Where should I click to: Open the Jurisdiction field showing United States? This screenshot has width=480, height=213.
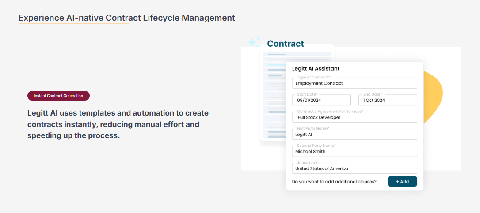click(354, 168)
